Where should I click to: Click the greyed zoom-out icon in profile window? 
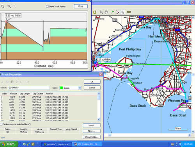(14, 6)
